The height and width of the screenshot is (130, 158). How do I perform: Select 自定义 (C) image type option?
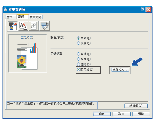(x=85, y=70)
